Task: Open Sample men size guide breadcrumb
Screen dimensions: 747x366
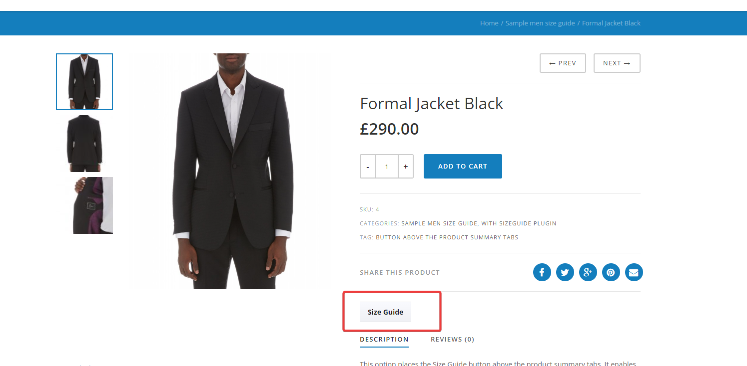Action: (x=540, y=23)
